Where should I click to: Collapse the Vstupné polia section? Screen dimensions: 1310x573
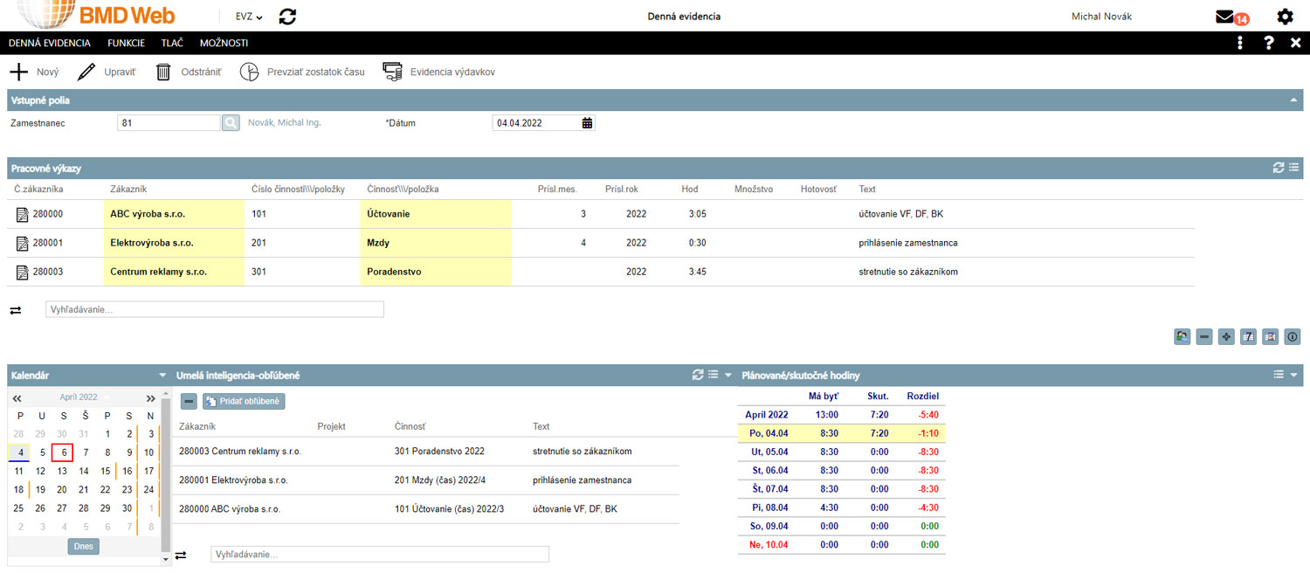point(1293,100)
